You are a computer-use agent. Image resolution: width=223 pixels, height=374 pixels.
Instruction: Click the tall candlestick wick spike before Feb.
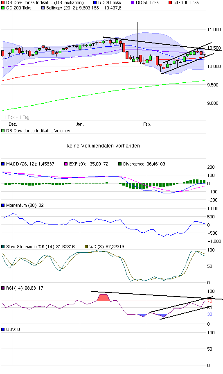coord(137,39)
